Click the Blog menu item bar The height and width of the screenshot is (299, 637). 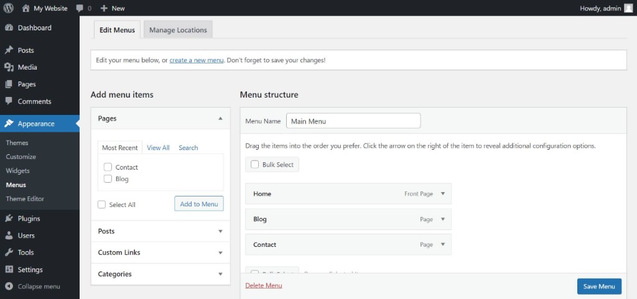[348, 219]
